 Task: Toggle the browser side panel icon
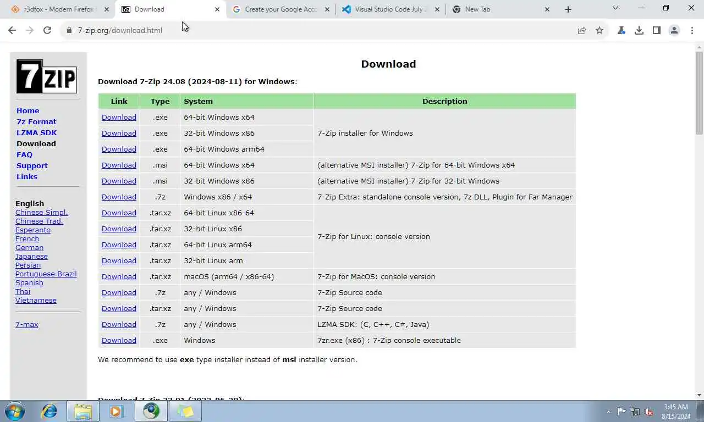[x=657, y=30]
